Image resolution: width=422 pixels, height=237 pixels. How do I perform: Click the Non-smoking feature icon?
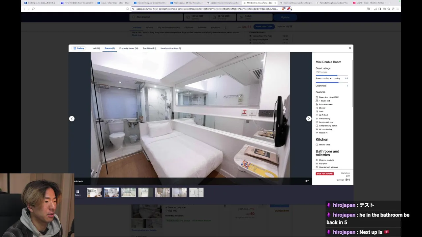pyautogui.click(x=317, y=118)
